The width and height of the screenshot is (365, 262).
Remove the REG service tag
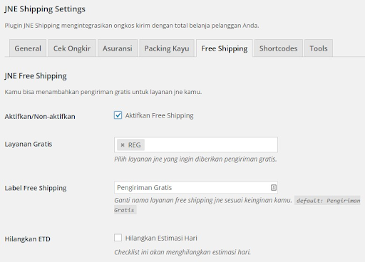tap(123, 145)
